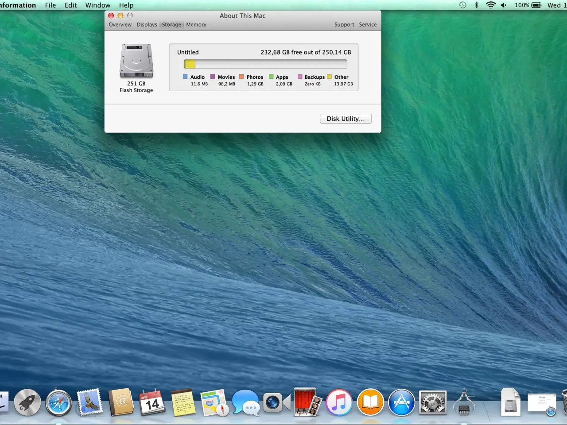Screen dimensions: 567x425
Task: Click the green Apps color swatch
Action: tap(271, 77)
